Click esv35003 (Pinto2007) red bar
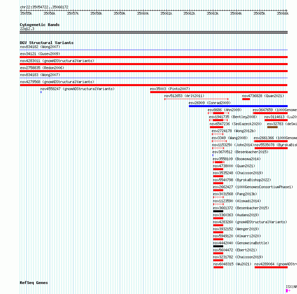 click(x=219, y=92)
